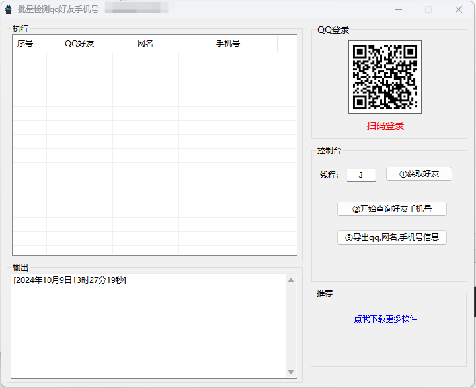This screenshot has height=388, width=476.
Task: Click the output scrollbar up arrow
Action: [x=291, y=280]
